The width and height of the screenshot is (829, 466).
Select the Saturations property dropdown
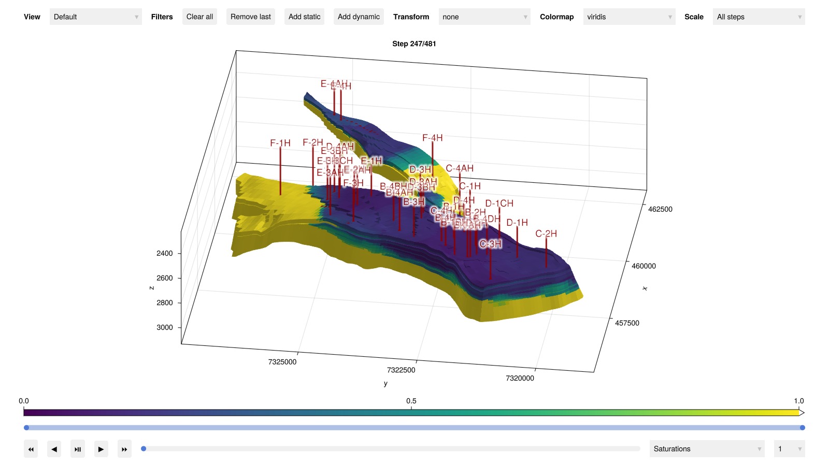tap(707, 449)
